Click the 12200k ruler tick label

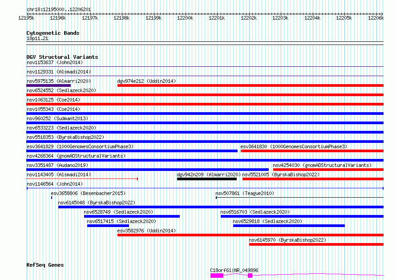coord(185,18)
